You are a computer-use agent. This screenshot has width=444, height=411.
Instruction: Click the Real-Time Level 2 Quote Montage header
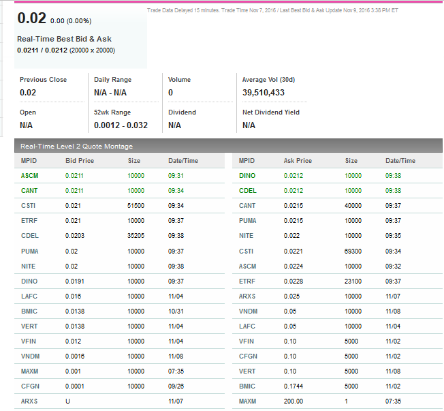coord(76,147)
